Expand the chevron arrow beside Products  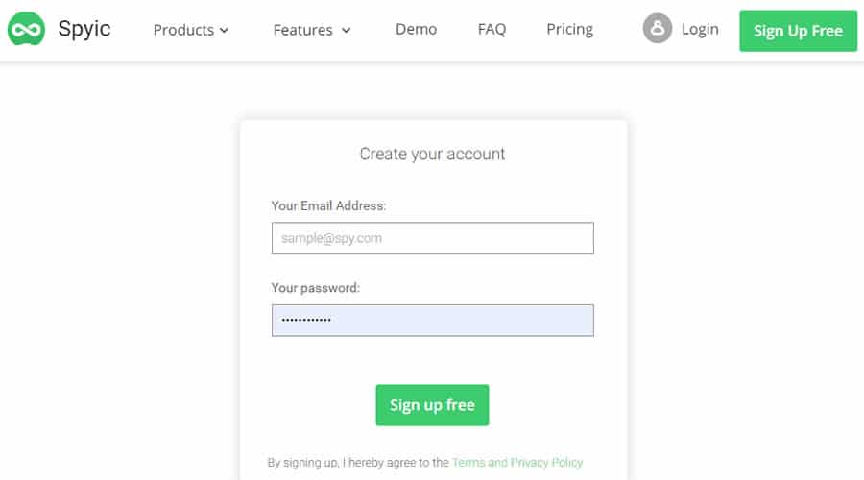(225, 31)
